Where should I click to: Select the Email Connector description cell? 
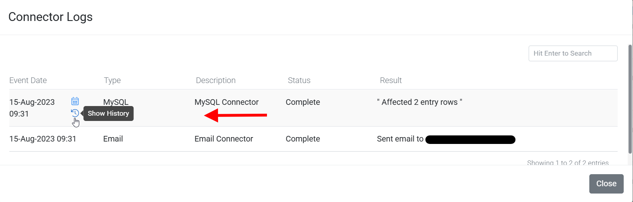click(224, 139)
